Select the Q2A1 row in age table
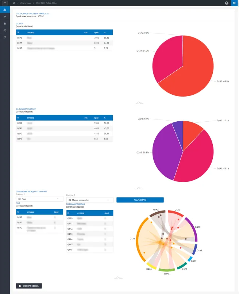 click(x=64, y=129)
